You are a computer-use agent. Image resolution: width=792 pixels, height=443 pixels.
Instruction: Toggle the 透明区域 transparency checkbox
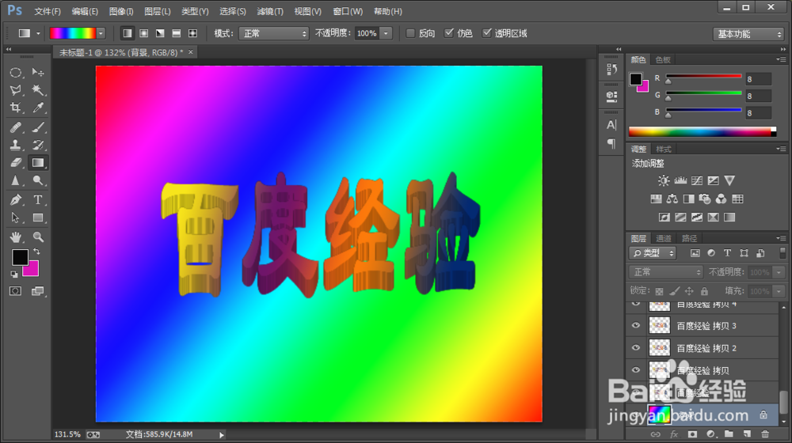coord(486,33)
